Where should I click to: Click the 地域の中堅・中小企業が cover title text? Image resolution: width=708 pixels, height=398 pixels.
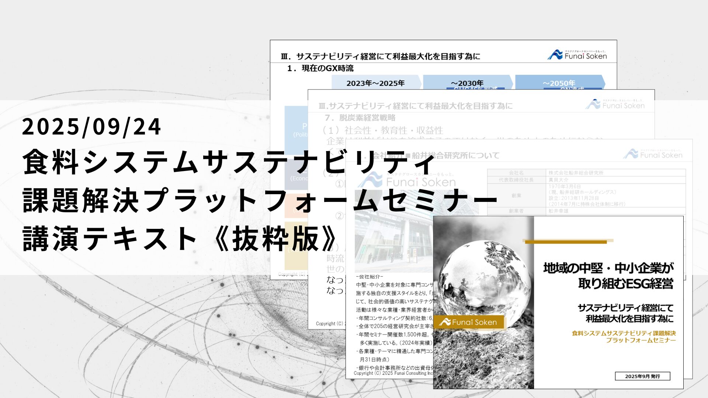(608, 268)
